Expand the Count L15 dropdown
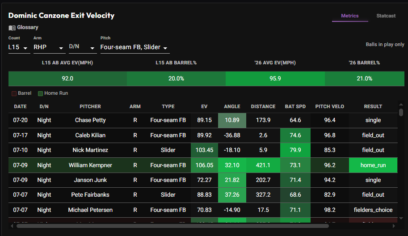This screenshot has width=408, height=236. [x=19, y=47]
